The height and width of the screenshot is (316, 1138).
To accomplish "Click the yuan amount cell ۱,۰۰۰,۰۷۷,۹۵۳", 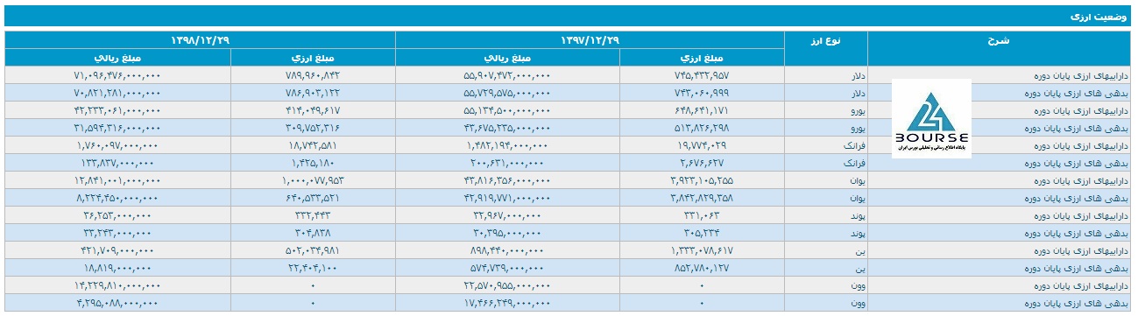I will (314, 180).
